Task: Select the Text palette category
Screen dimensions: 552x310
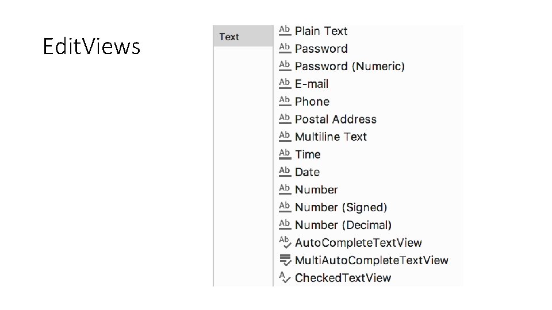Action: point(243,36)
